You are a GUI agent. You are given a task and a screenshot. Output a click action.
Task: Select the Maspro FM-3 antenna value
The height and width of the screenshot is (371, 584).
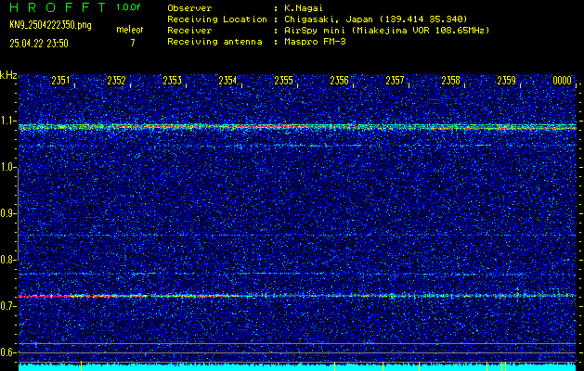pos(315,42)
